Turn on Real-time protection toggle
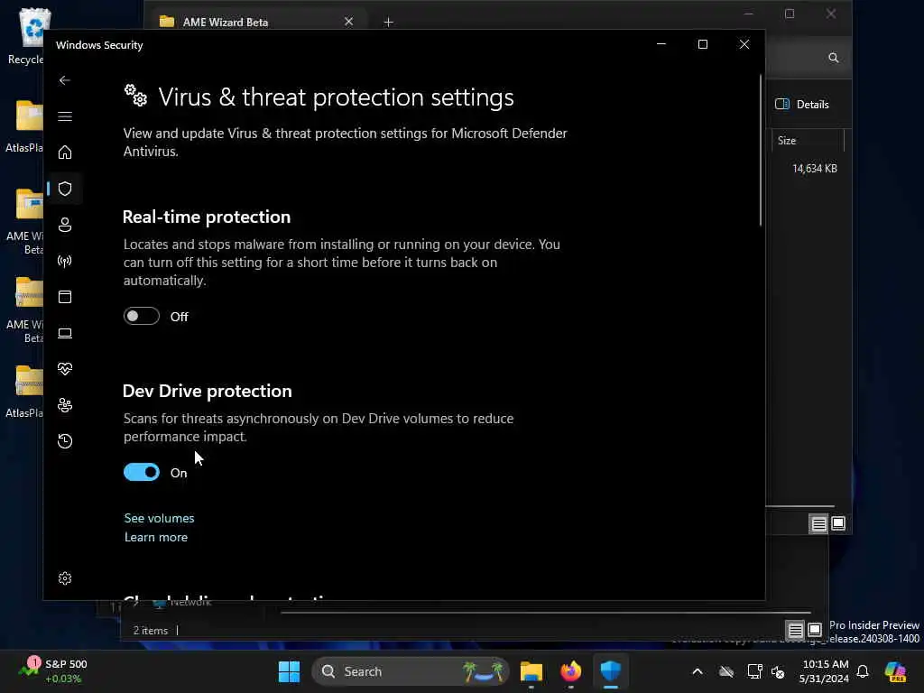 click(142, 317)
